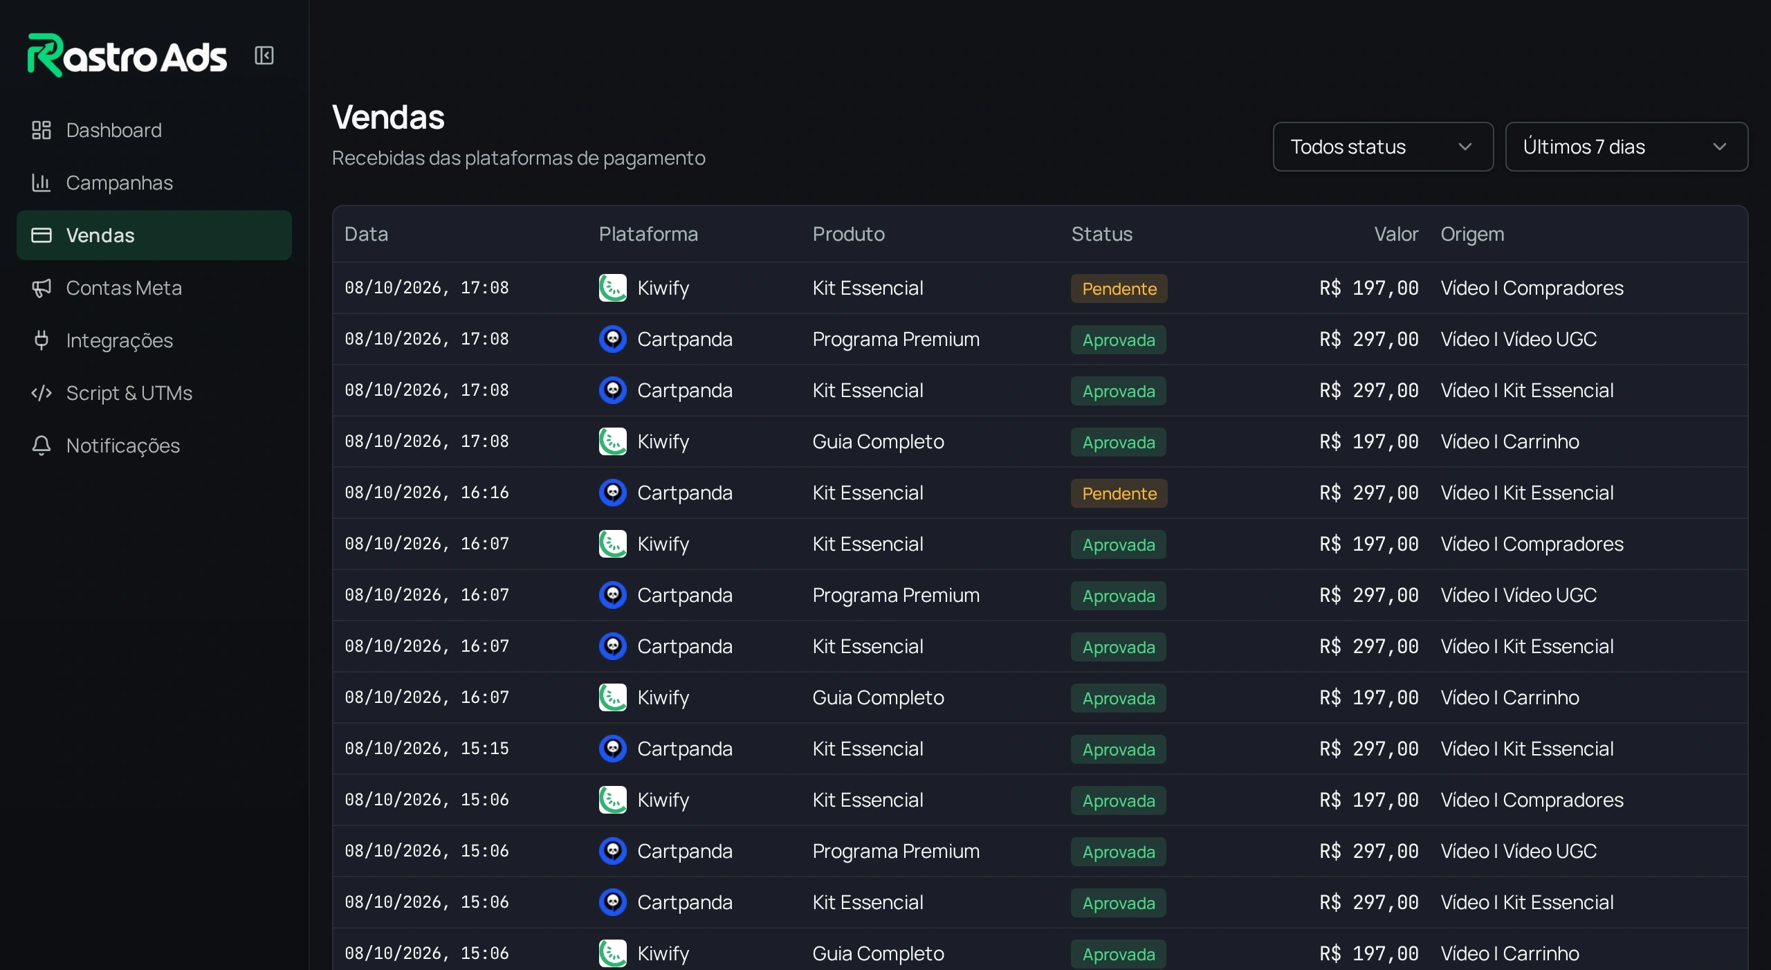The height and width of the screenshot is (970, 1771).
Task: Click the Status column header
Action: (x=1102, y=234)
